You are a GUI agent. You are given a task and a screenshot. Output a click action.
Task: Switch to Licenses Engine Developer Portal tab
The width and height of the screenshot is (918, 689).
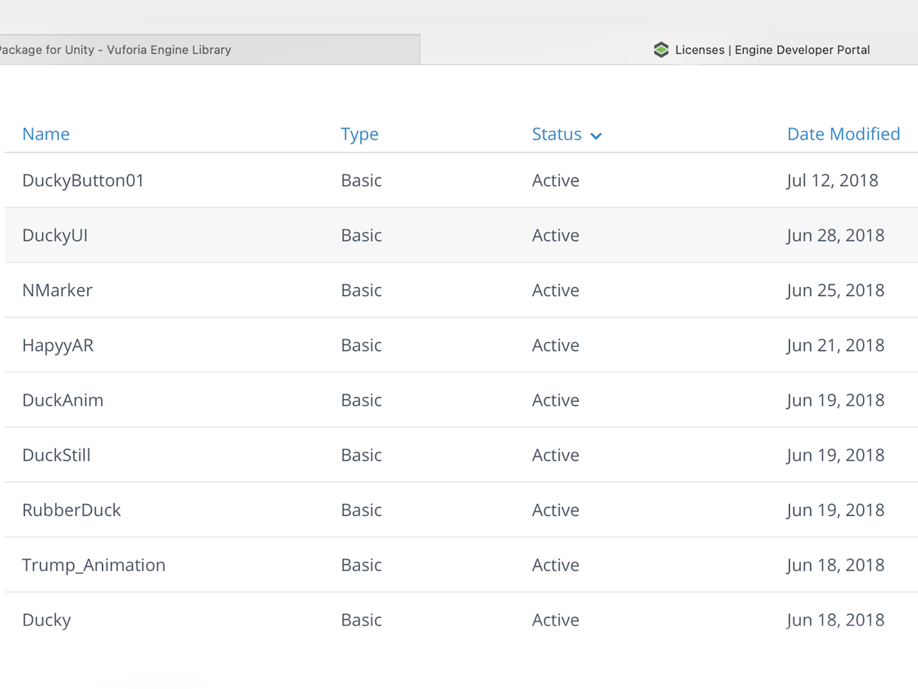(x=772, y=50)
